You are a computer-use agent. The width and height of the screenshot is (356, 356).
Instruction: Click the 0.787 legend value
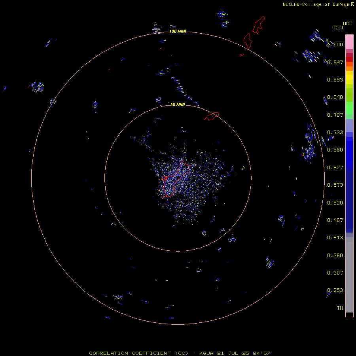click(335, 115)
